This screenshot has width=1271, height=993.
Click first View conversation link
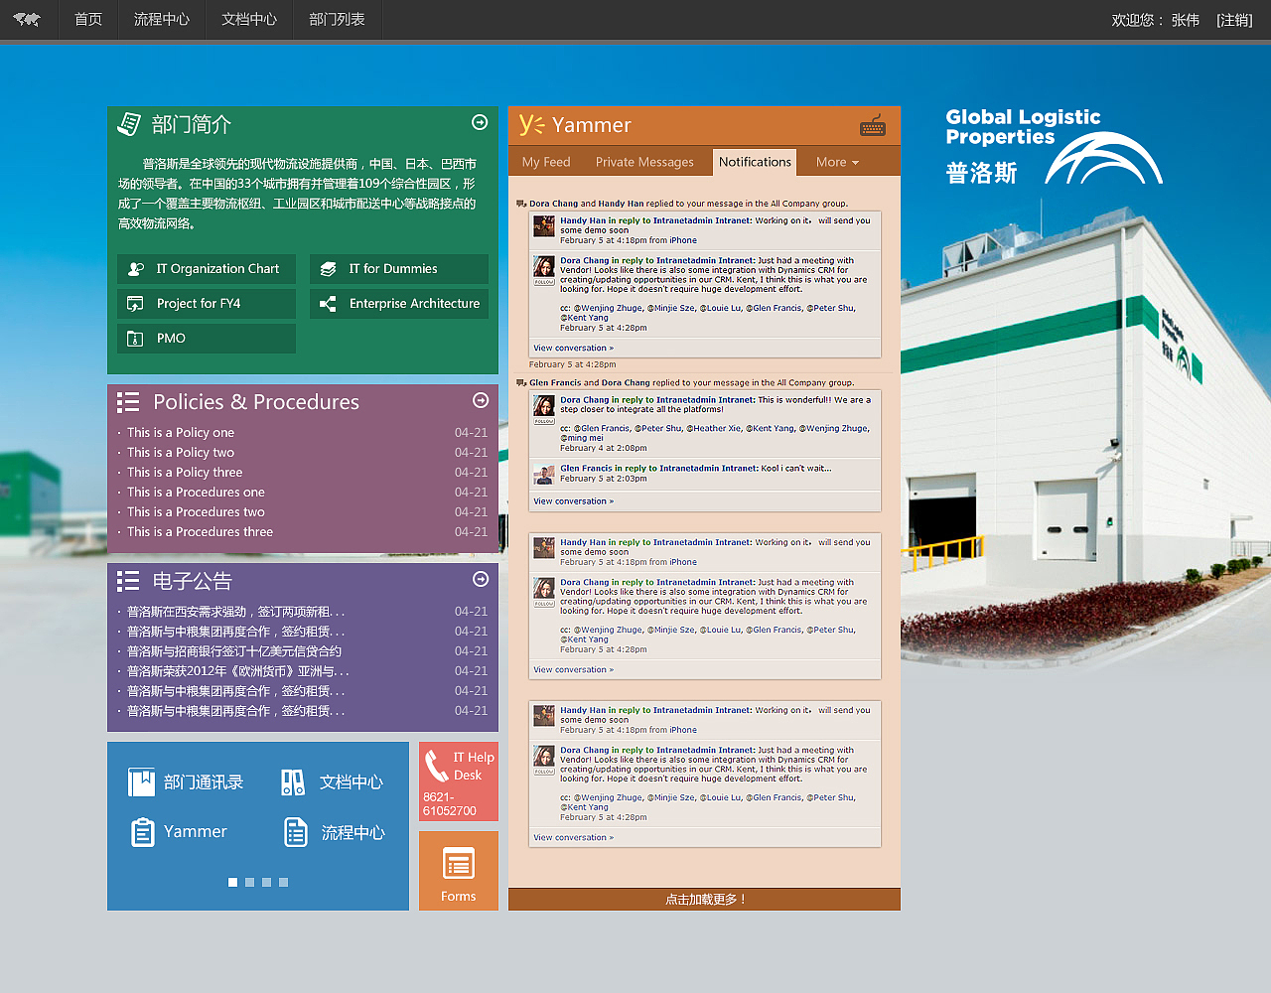click(x=574, y=349)
